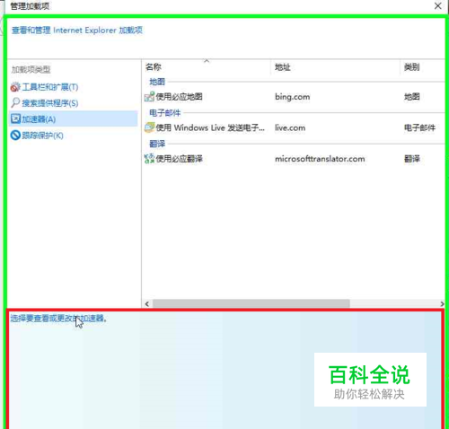
Task: Collapse the 地图 group header
Action: pos(157,82)
